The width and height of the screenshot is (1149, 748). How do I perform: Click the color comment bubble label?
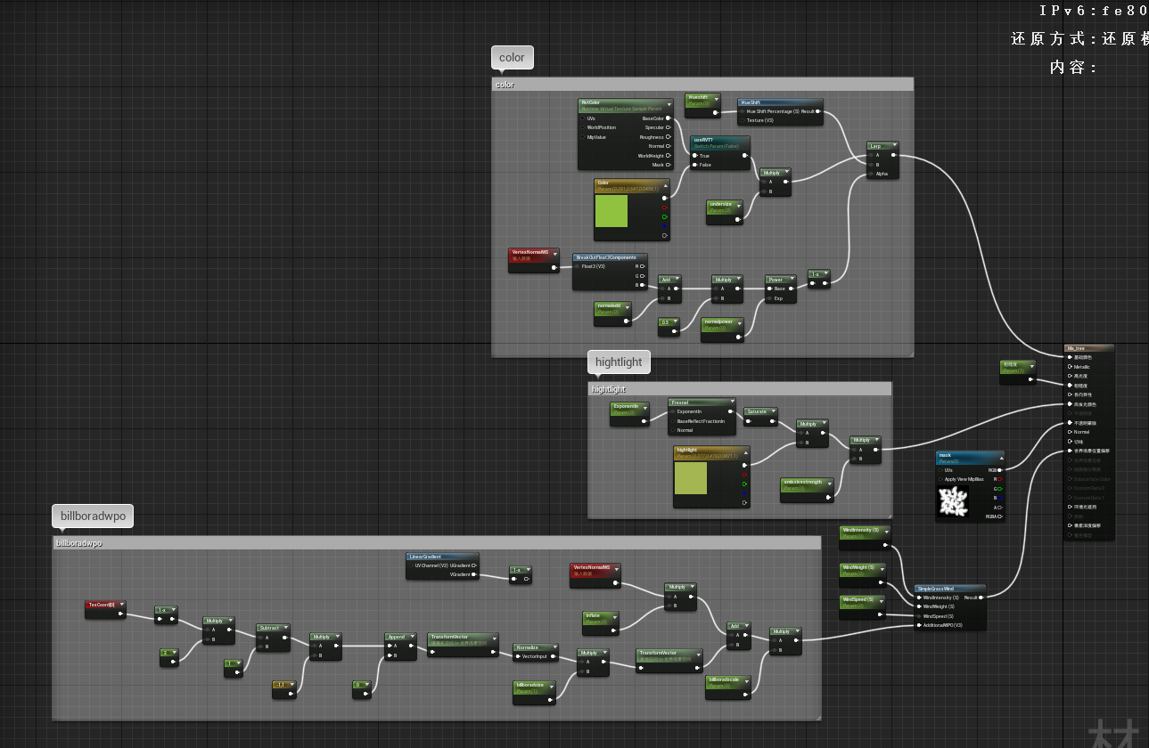pyautogui.click(x=512, y=58)
